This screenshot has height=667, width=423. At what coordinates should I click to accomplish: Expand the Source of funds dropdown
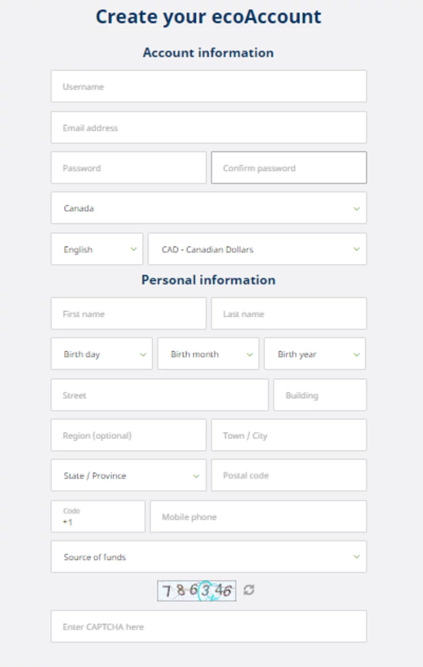[209, 557]
